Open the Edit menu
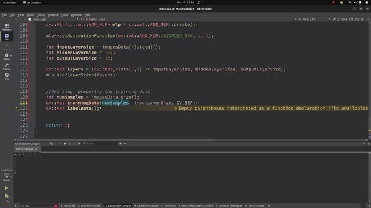This screenshot has height=208, width=371. 12,15
